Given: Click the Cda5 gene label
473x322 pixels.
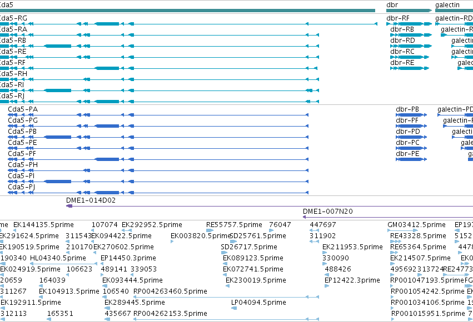Looking at the screenshot, I should pyautogui.click(x=6, y=5).
